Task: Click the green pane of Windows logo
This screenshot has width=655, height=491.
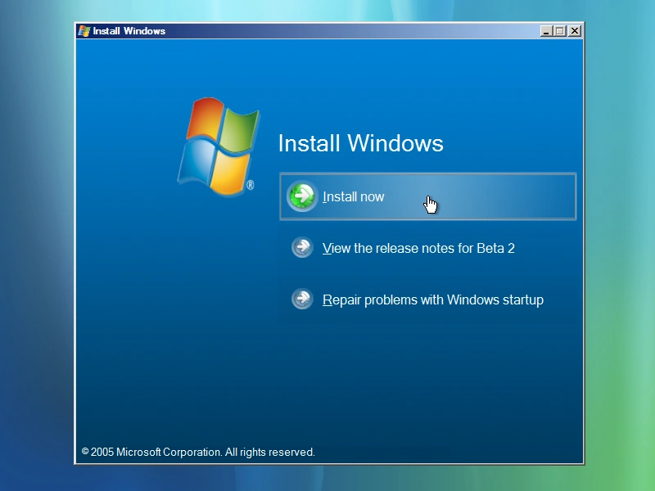Action: click(240, 129)
